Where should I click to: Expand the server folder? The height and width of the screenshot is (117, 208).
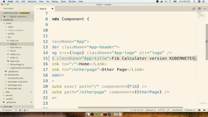[9, 95]
